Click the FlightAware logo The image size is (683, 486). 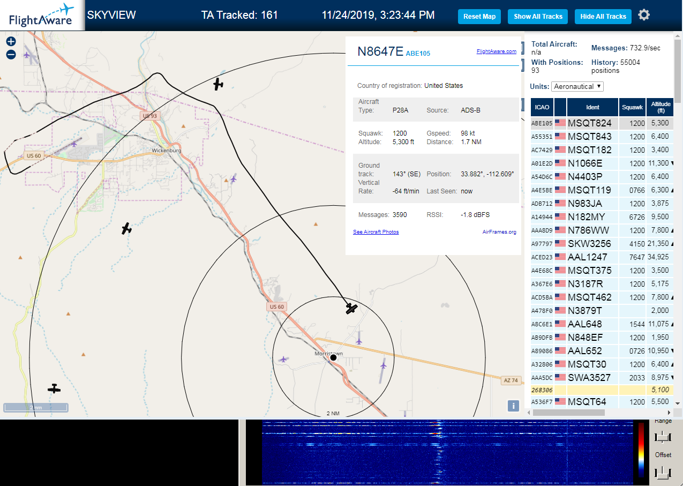point(42,16)
